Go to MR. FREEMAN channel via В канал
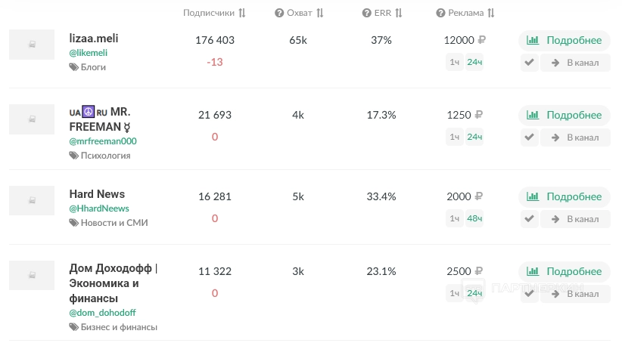 575,137
